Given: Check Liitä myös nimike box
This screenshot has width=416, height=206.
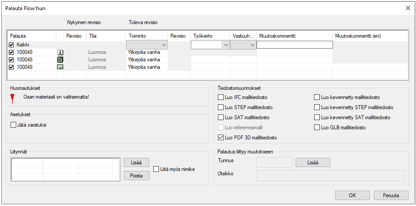Looking at the screenshot, I should click(x=156, y=169).
